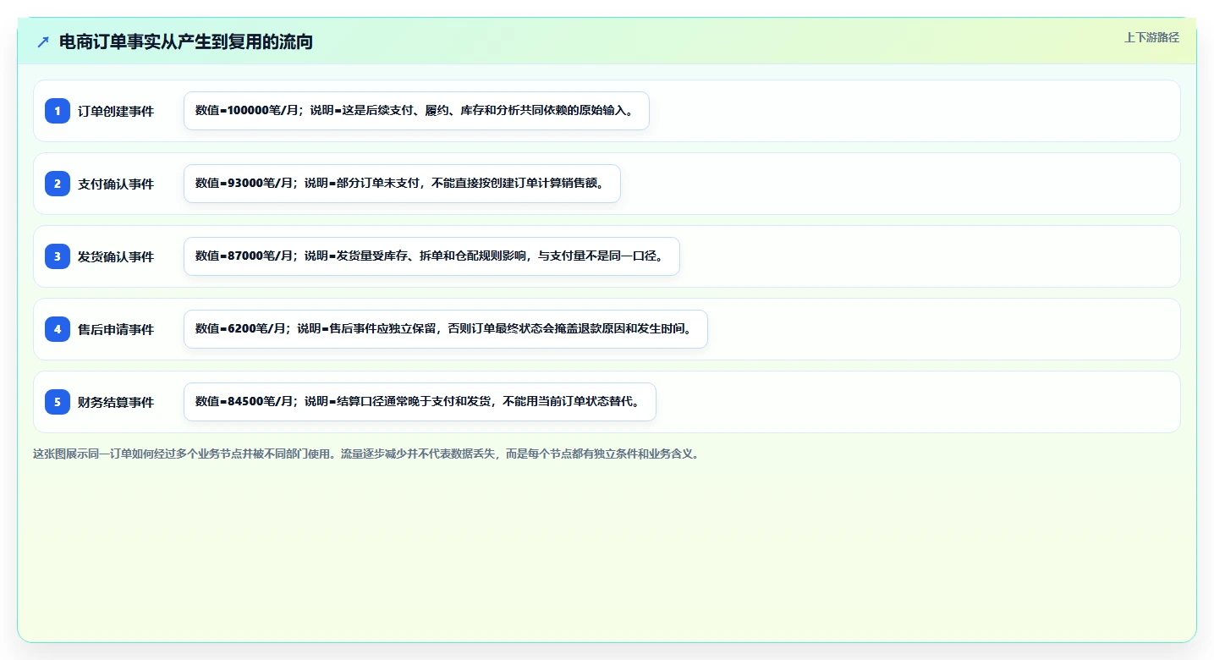Viewport: 1214px width, 660px height.
Task: Click the box with 数值=87000笔/月
Action: click(431, 256)
